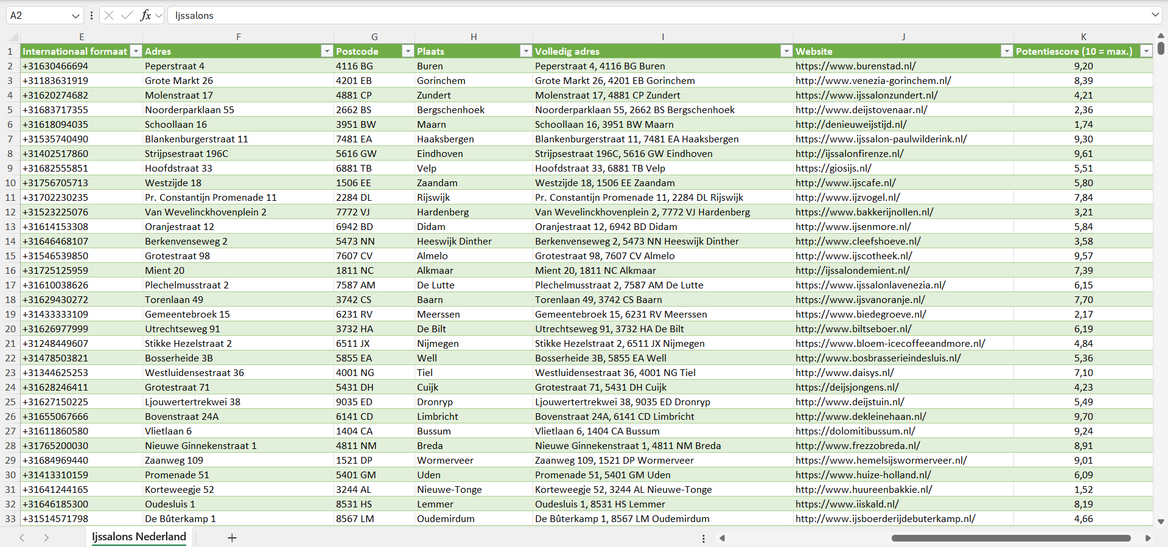Select the Ijssalons Nederland sheet tab
This screenshot has height=547, width=1168.
tap(139, 537)
